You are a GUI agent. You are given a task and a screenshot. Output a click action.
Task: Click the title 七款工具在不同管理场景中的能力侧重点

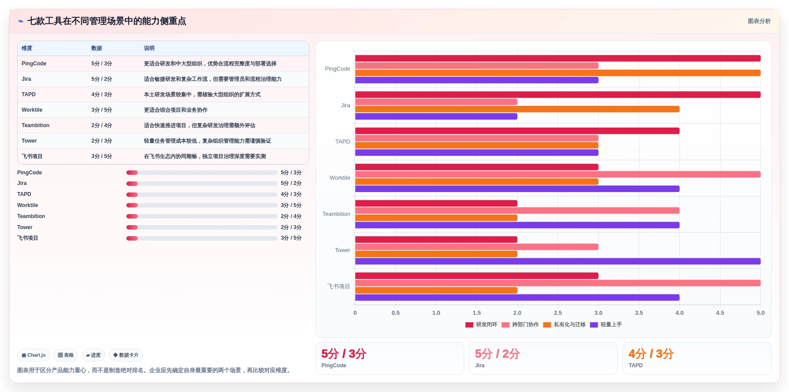click(106, 21)
